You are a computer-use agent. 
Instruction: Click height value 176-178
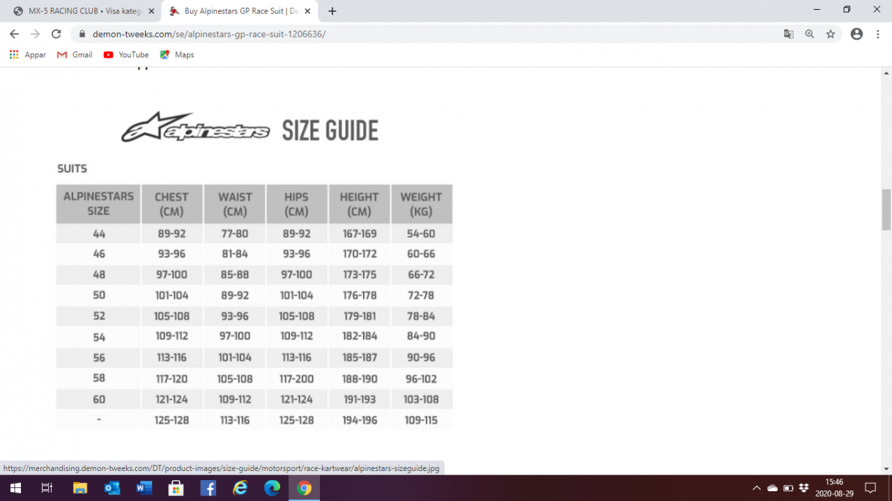tap(360, 295)
